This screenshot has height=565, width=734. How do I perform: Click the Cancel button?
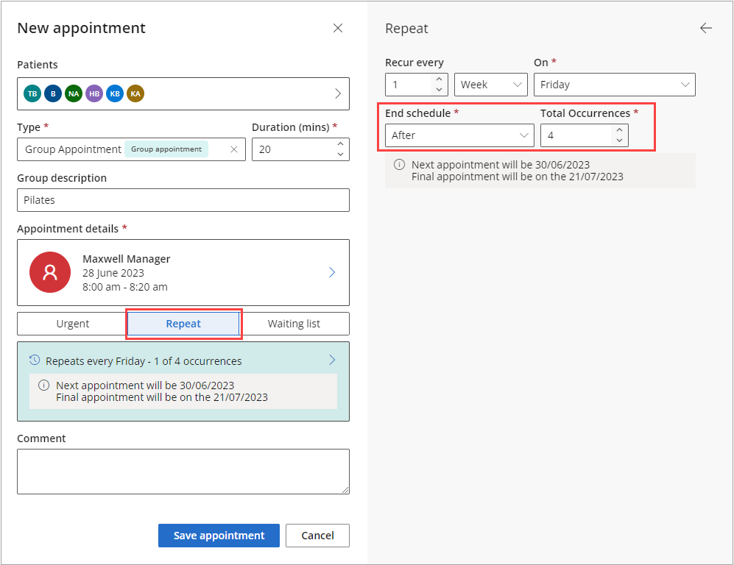point(317,536)
